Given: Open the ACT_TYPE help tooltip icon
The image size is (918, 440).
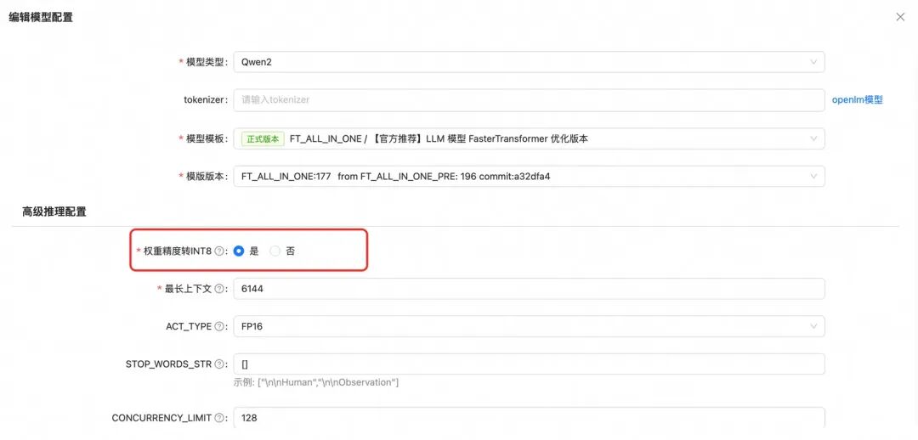Looking at the screenshot, I should click(219, 326).
